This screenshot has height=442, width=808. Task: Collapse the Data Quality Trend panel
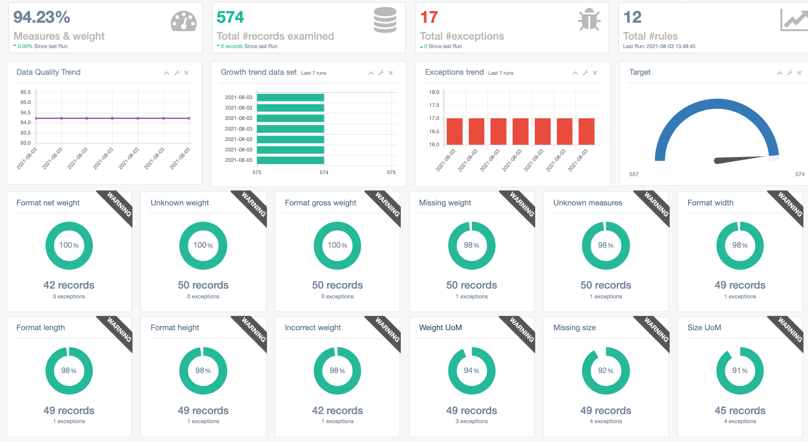[x=167, y=73]
